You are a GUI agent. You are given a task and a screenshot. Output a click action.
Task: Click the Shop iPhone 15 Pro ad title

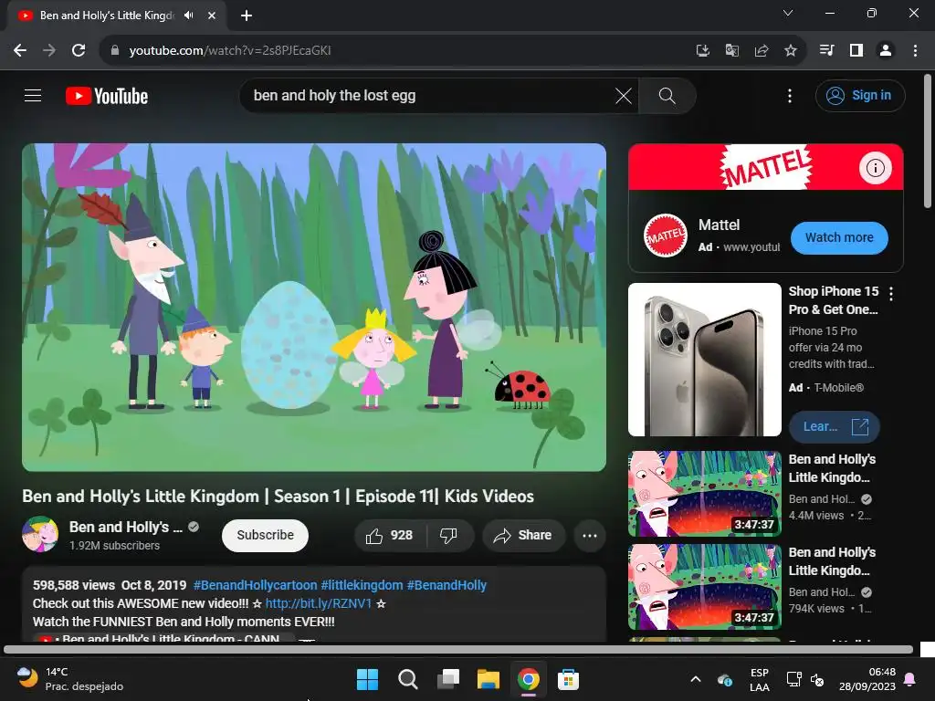[x=834, y=300]
